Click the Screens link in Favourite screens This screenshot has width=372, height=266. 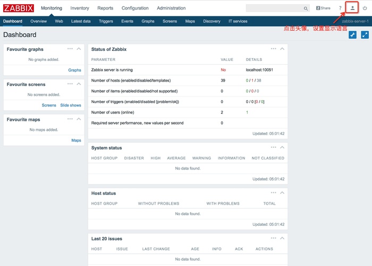coord(49,105)
